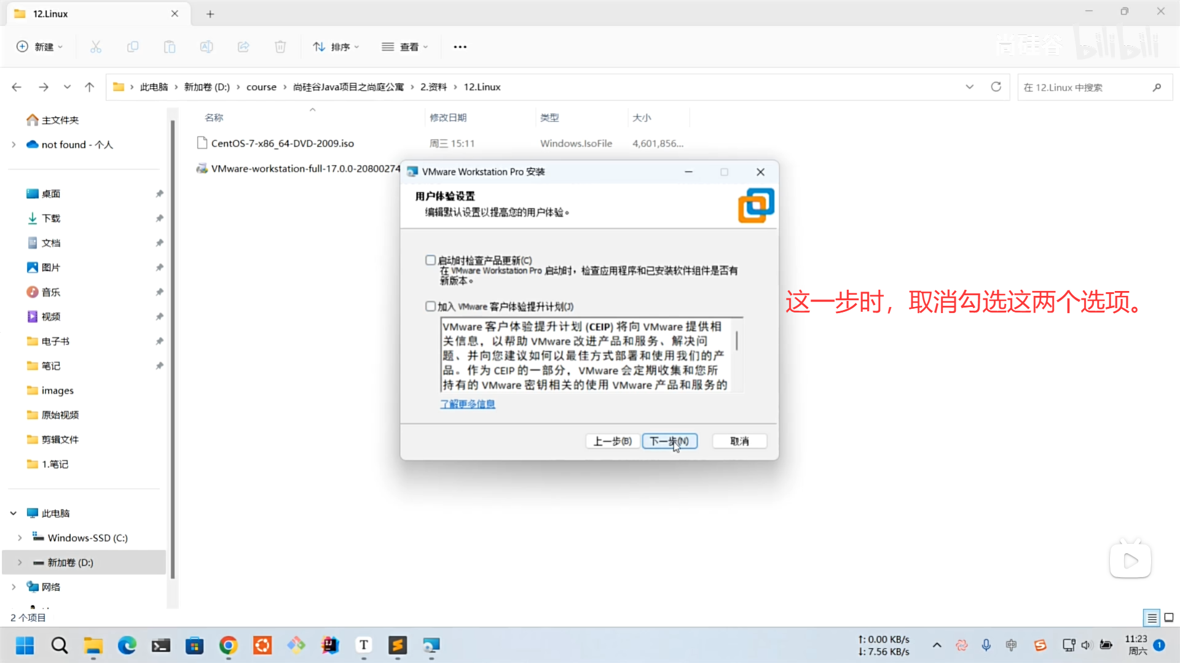The height and width of the screenshot is (663, 1180).
Task: Expand the Windows-SSD (C:) tree node
Action: [x=20, y=538]
